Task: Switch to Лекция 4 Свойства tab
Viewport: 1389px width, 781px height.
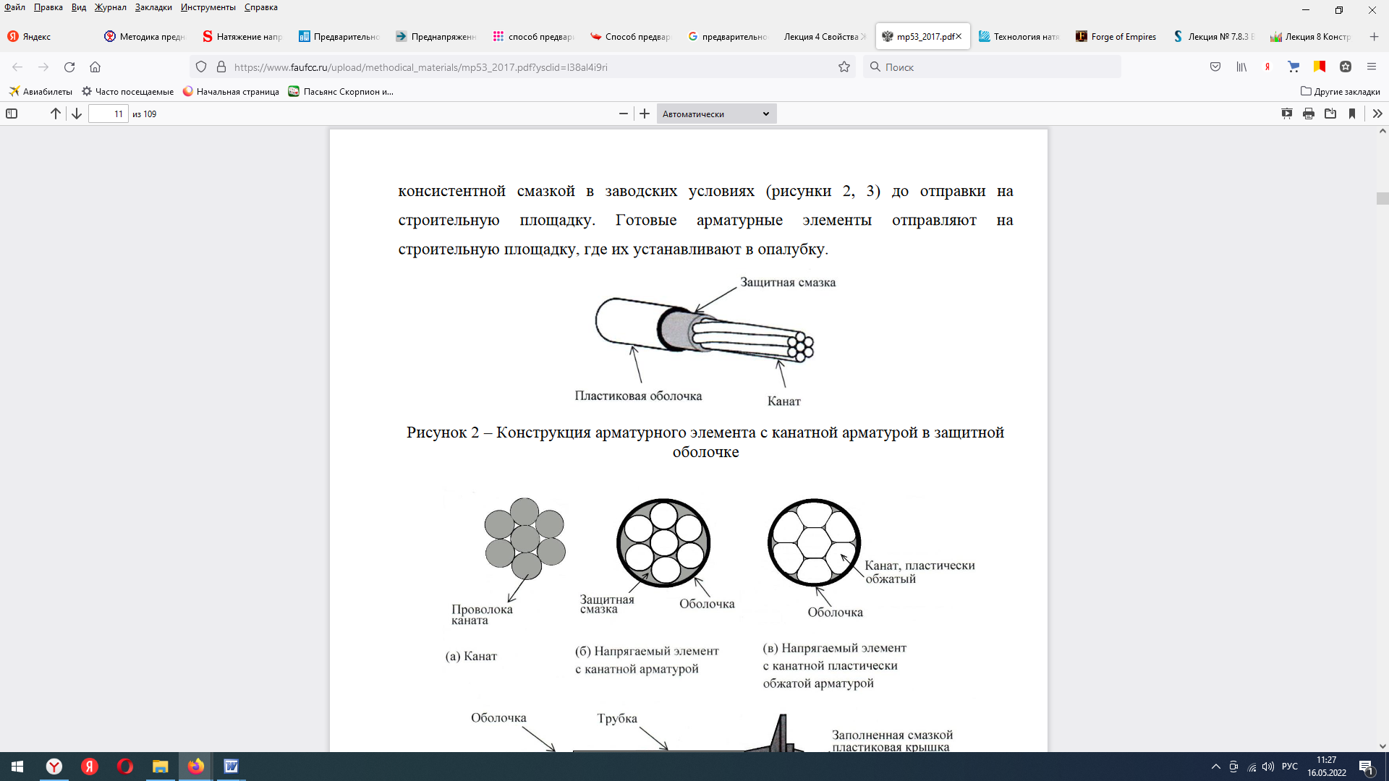Action: pos(824,37)
